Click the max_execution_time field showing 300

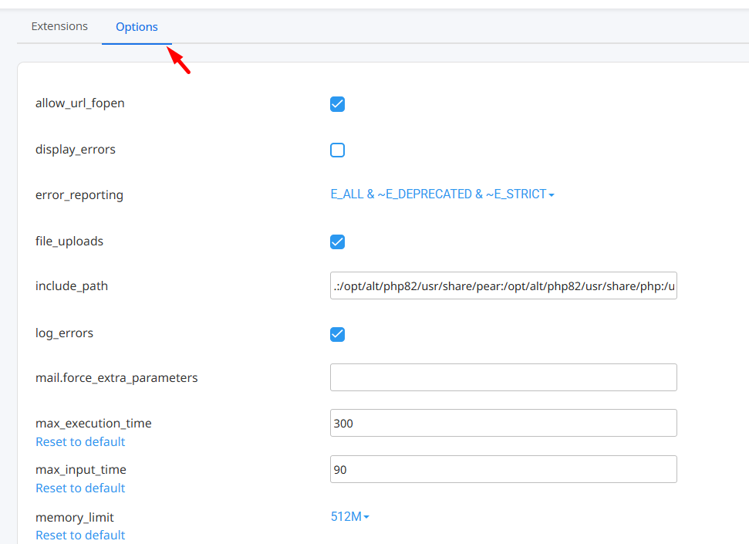pyautogui.click(x=503, y=423)
